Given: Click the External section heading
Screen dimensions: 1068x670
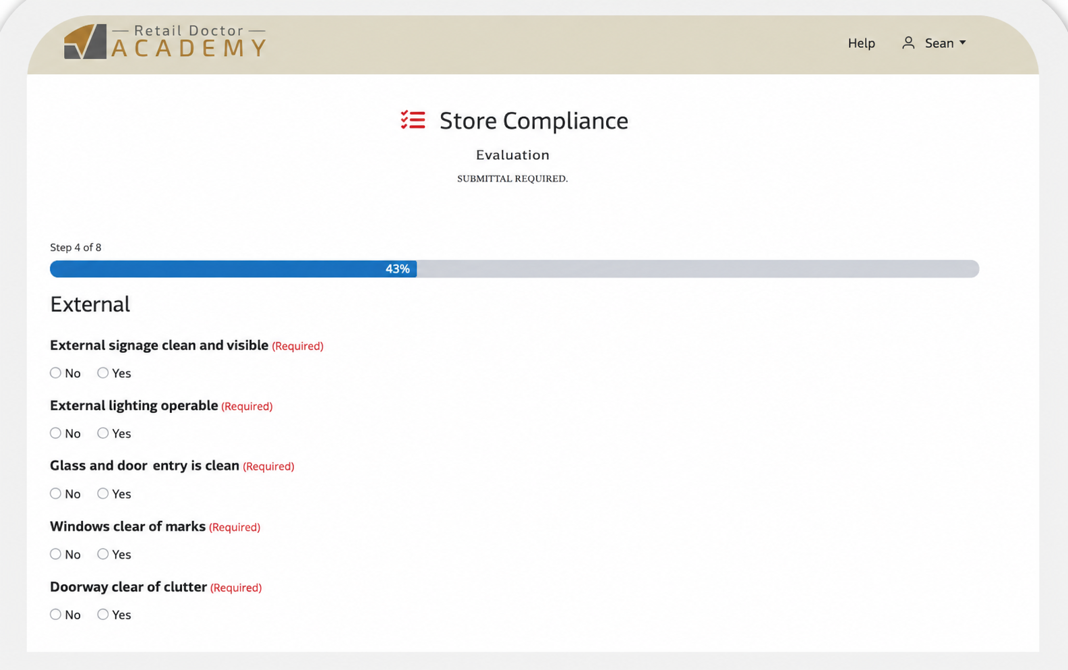Looking at the screenshot, I should tap(90, 304).
